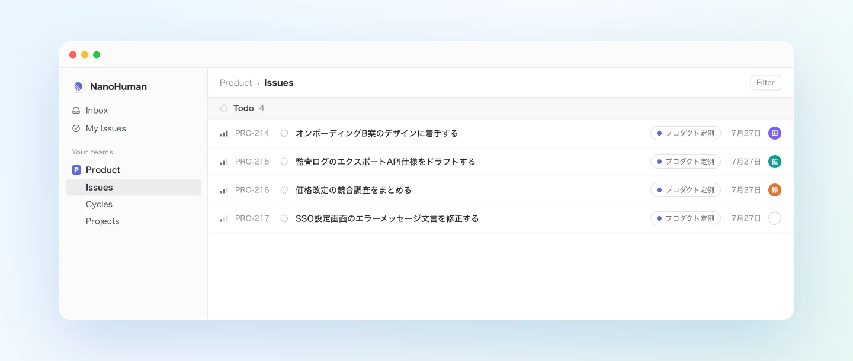The height and width of the screenshot is (361, 853).
Task: Click the プロダクト定例 label on PRO-215
Action: (685, 162)
